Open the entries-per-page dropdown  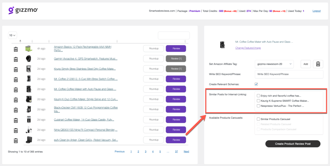coord(13,35)
